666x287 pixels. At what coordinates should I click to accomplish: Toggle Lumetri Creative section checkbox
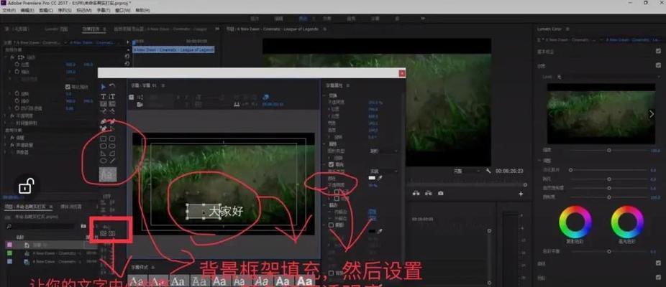[x=658, y=65]
